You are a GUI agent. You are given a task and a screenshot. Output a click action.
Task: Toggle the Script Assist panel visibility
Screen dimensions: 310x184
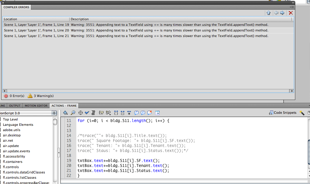click(157, 113)
